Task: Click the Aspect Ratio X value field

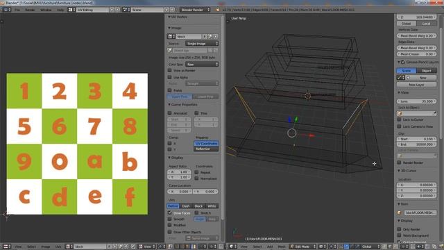Action: tap(179, 172)
